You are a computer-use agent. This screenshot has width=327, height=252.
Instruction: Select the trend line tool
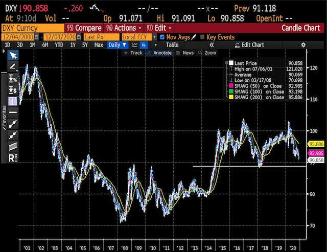pyautogui.click(x=12, y=123)
